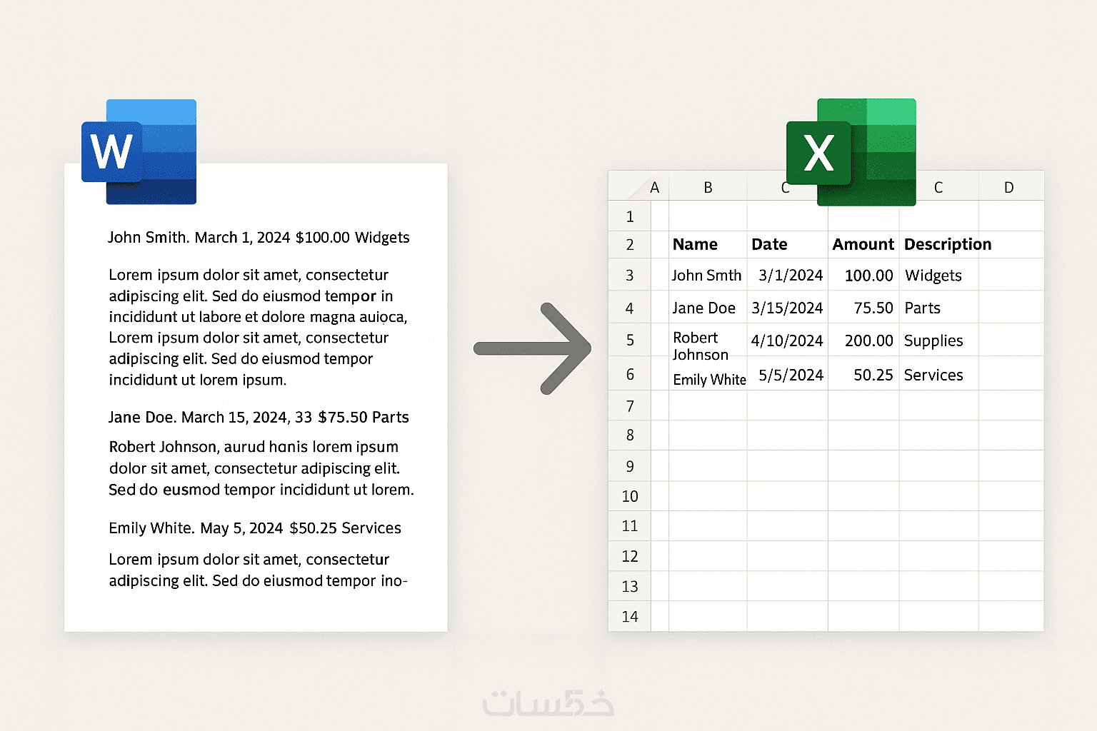Select the "Parts" cell in the spreadsheet
Screen dimensions: 1097x731
939,308
